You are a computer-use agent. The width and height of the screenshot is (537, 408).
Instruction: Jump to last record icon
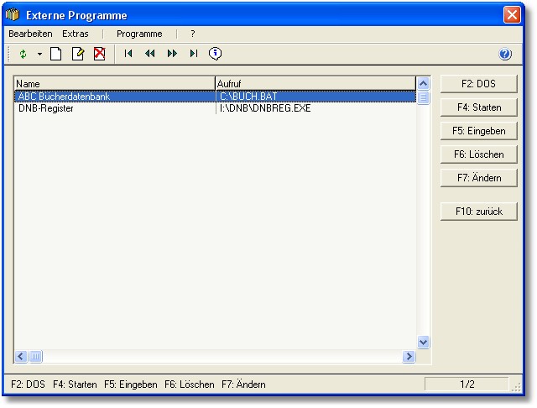point(194,54)
